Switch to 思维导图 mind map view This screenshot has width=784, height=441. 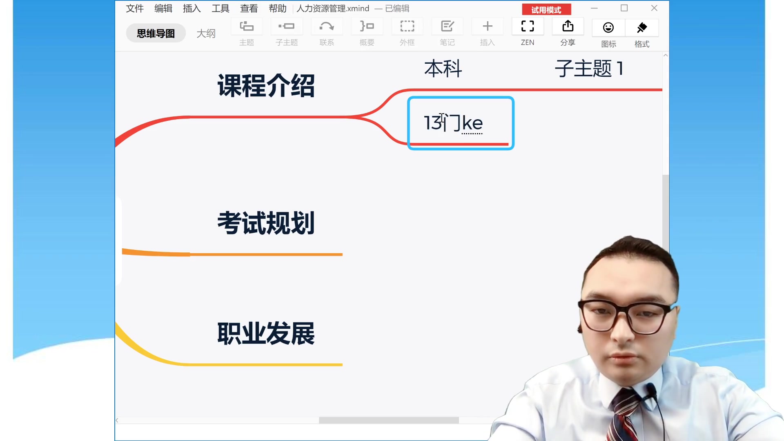click(x=156, y=33)
